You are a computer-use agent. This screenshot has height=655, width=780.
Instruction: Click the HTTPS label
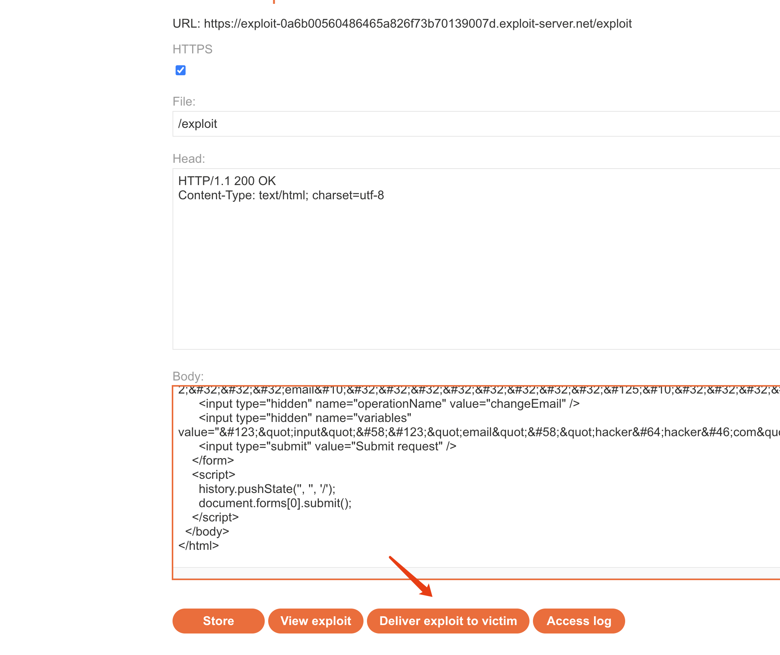coord(192,49)
